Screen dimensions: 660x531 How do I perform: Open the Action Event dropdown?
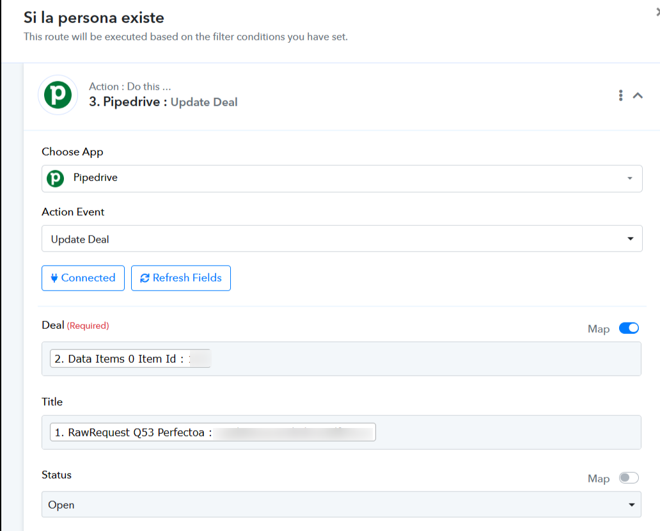coord(342,239)
